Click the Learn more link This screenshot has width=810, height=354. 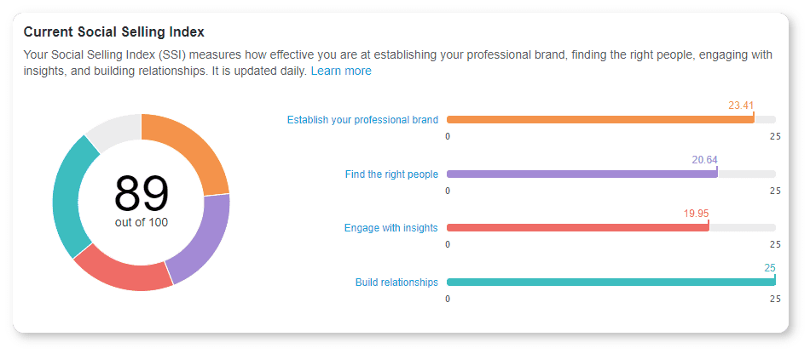click(x=341, y=71)
